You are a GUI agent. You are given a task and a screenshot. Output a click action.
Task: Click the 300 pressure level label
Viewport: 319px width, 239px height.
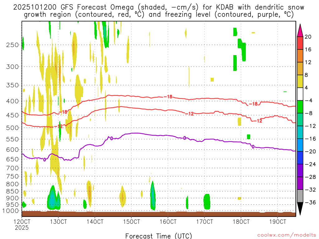click(x=12, y=67)
